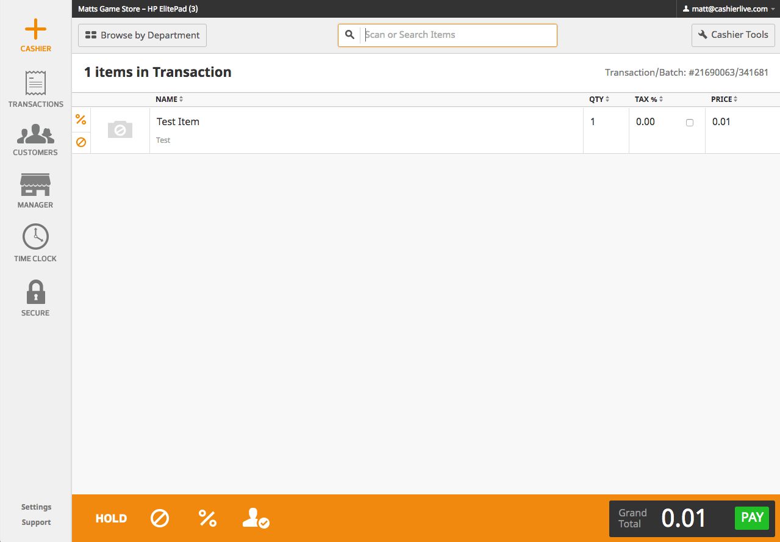Open the Settings page
Viewport: 780px width, 542px height.
pos(36,507)
